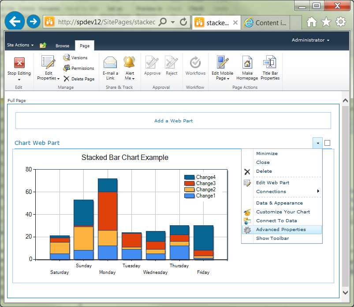
Task: Click the Change4 legend color swatch
Action: 189,177
